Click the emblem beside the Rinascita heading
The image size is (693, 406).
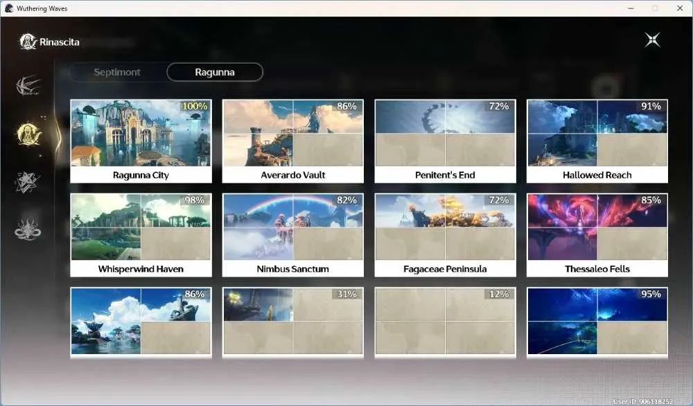[28, 42]
